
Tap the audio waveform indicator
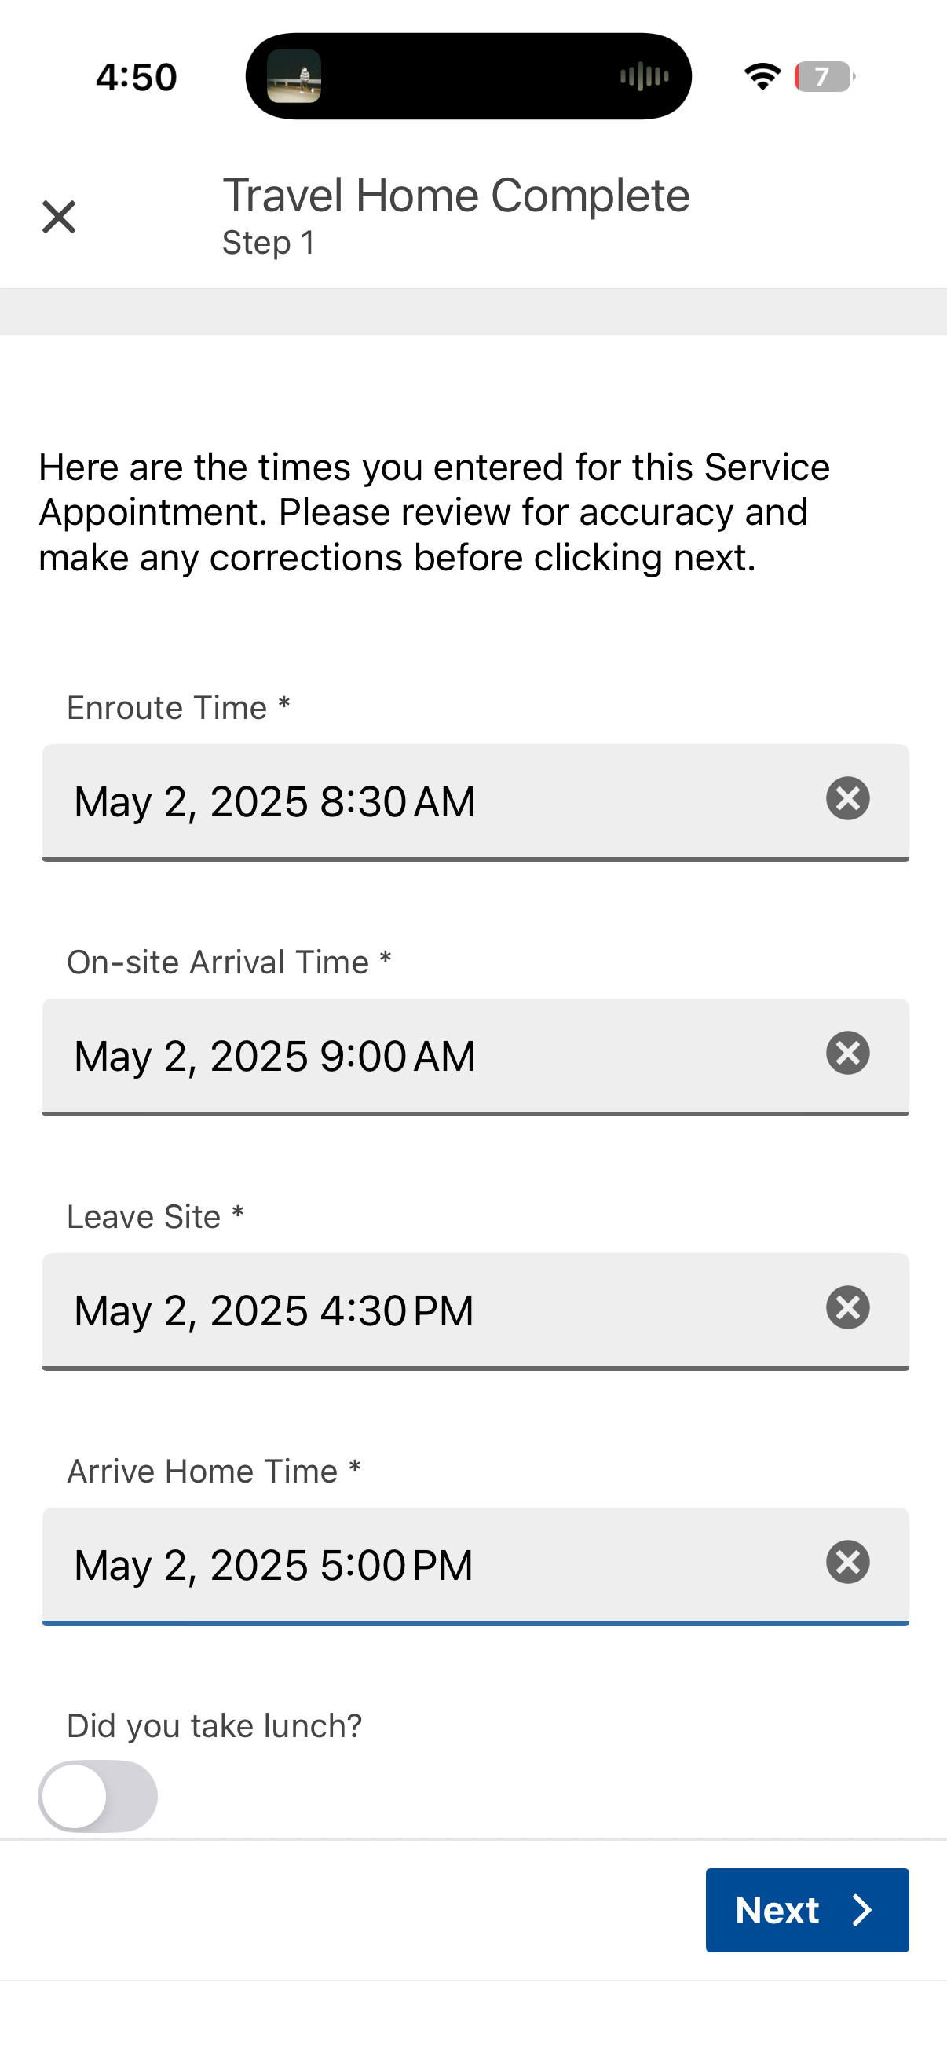pyautogui.click(x=644, y=77)
